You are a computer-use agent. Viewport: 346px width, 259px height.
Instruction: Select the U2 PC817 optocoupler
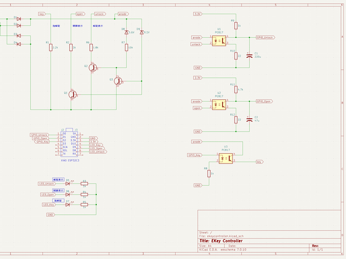click(219, 104)
